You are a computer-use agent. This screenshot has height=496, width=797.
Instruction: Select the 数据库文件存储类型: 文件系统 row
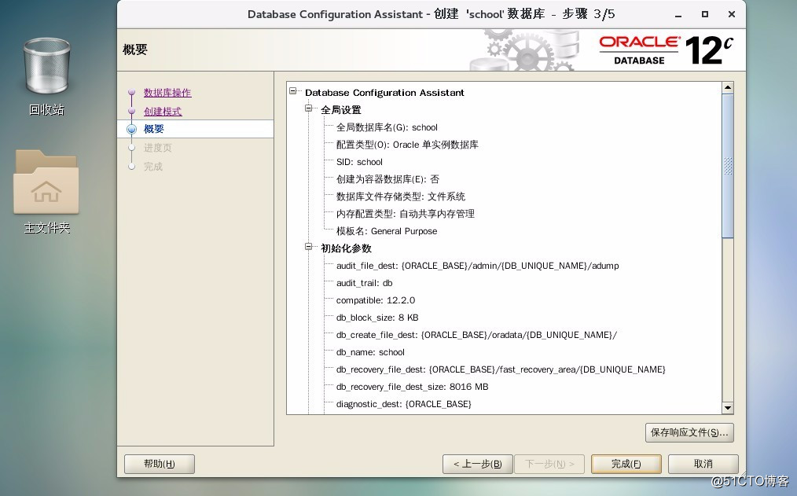(401, 197)
